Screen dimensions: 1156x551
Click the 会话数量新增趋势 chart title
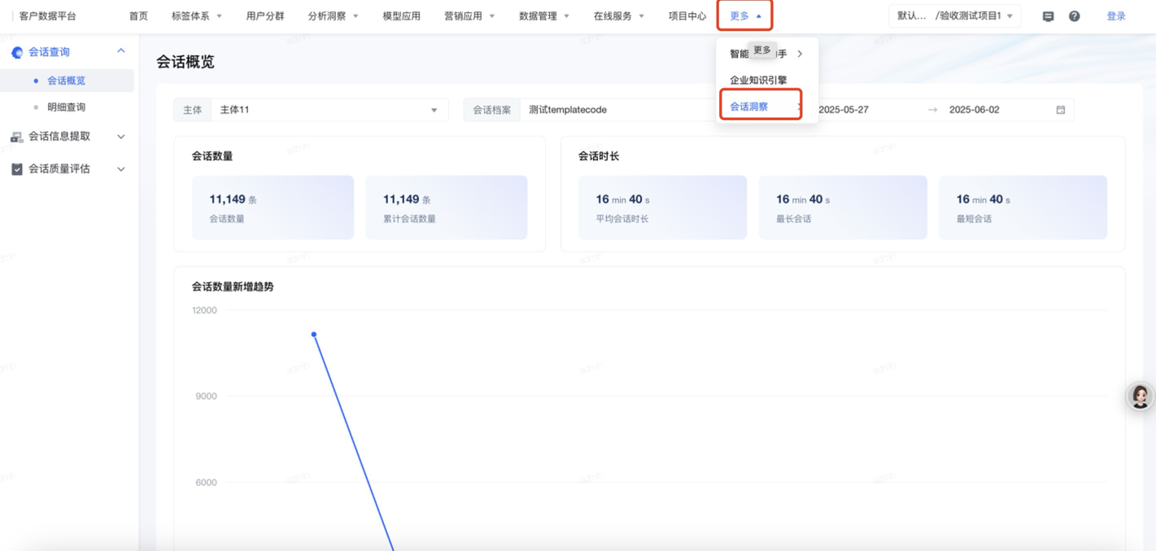click(x=233, y=287)
